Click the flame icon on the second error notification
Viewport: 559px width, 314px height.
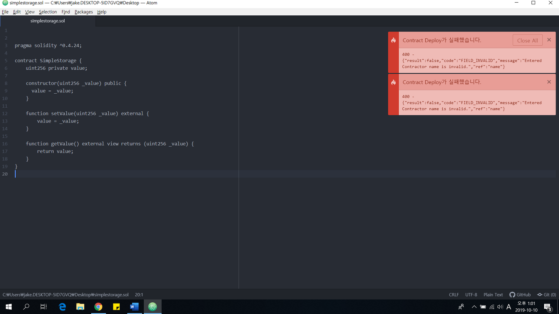pos(393,82)
